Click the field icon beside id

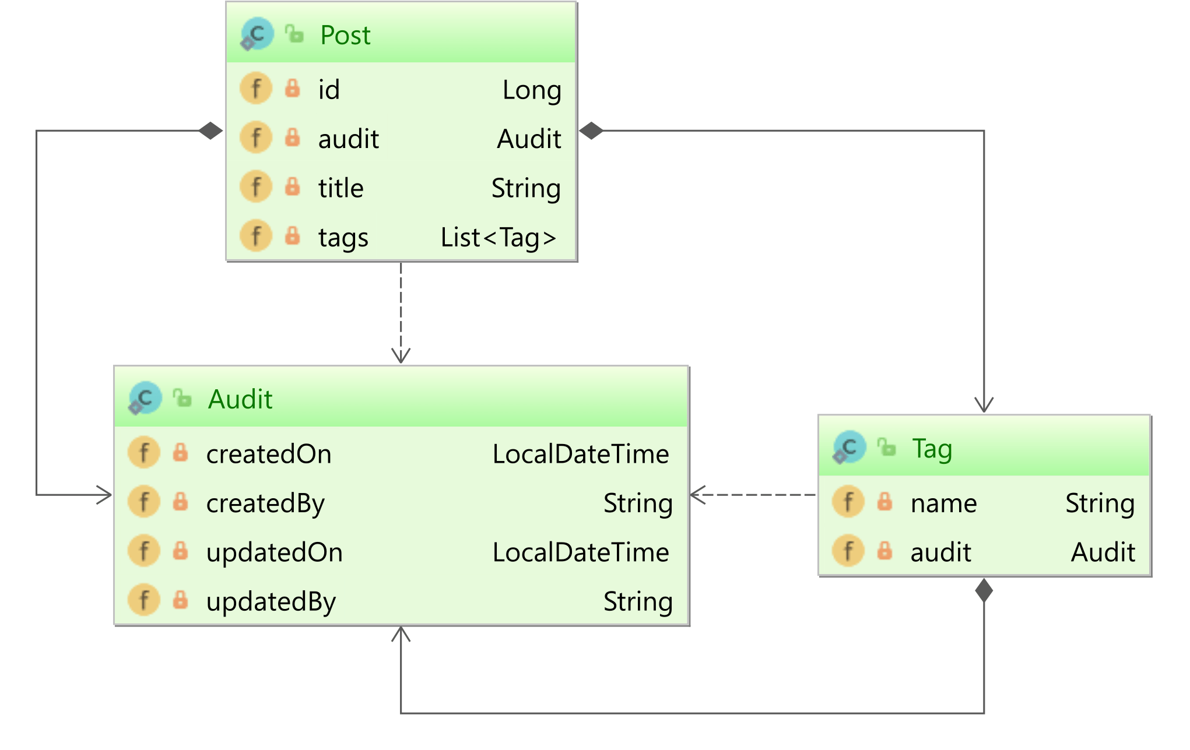[x=256, y=89]
